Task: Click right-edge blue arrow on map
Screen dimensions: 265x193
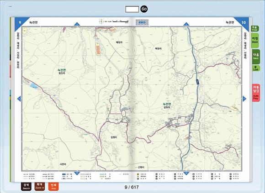Action: 244,99
